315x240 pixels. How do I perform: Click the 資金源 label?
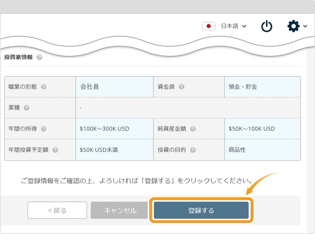pos(166,87)
